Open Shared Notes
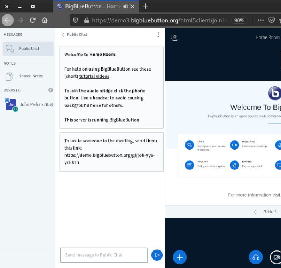Viewport: 281px width, 268px height. tap(28, 76)
